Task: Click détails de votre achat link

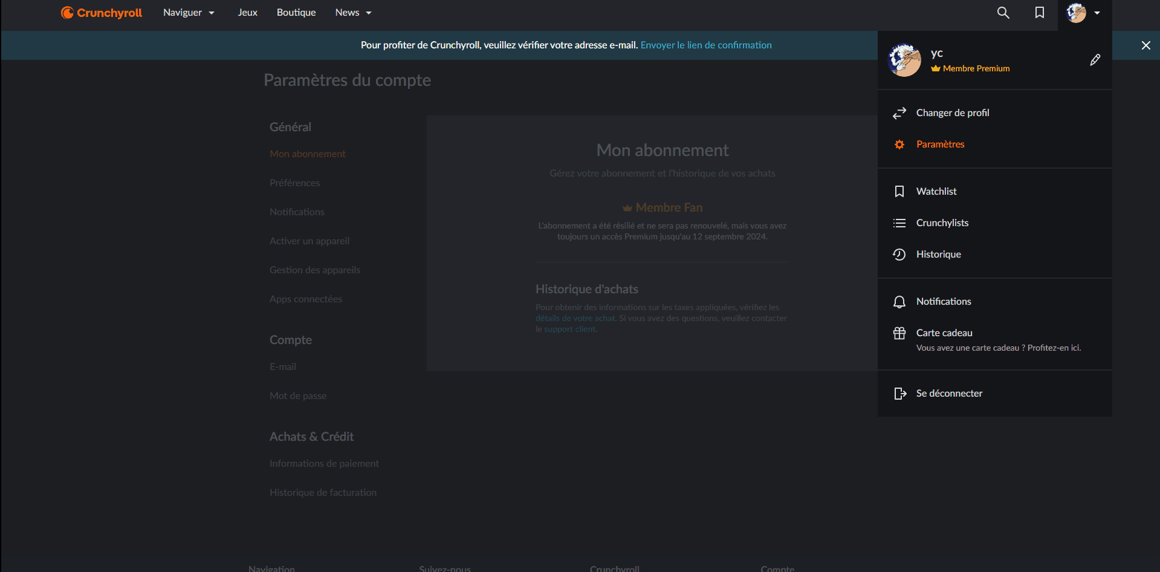Action: coord(575,319)
